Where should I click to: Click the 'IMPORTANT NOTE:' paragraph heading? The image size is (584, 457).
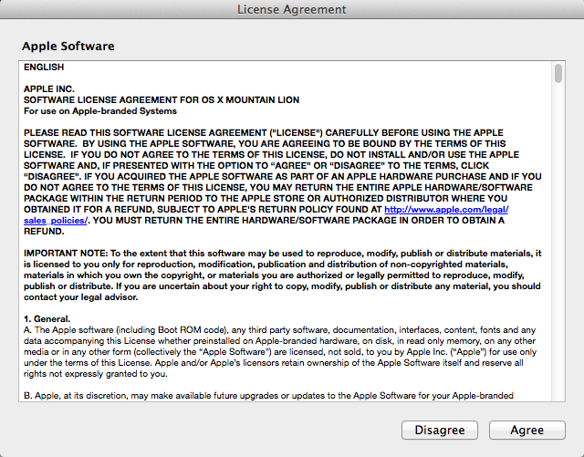coord(66,254)
